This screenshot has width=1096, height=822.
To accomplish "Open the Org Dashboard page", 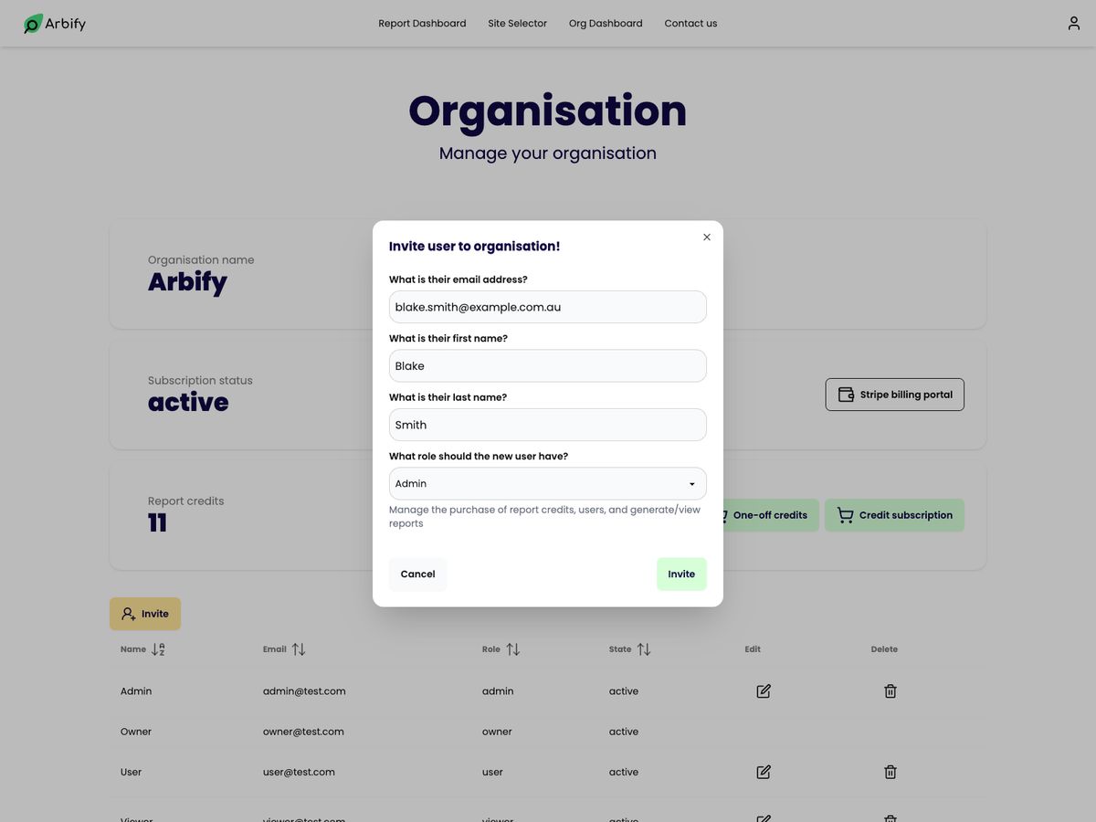I will coord(606,23).
